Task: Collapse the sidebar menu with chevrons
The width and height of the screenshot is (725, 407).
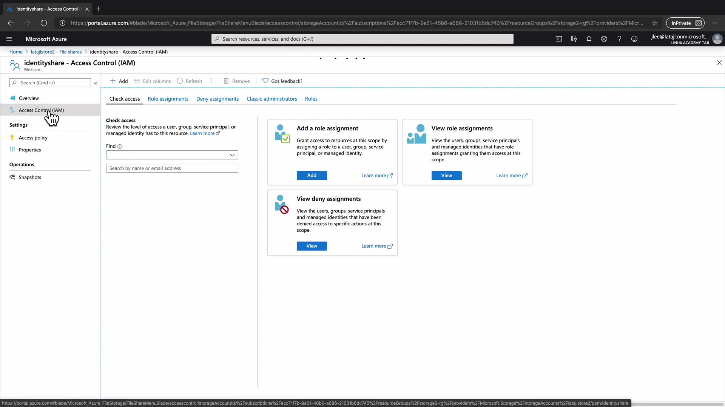Action: 96,83
